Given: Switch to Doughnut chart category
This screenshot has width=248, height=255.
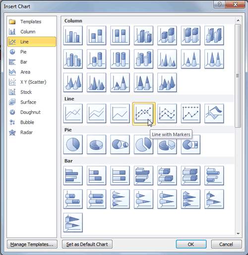Looking at the screenshot, I should (32, 112).
